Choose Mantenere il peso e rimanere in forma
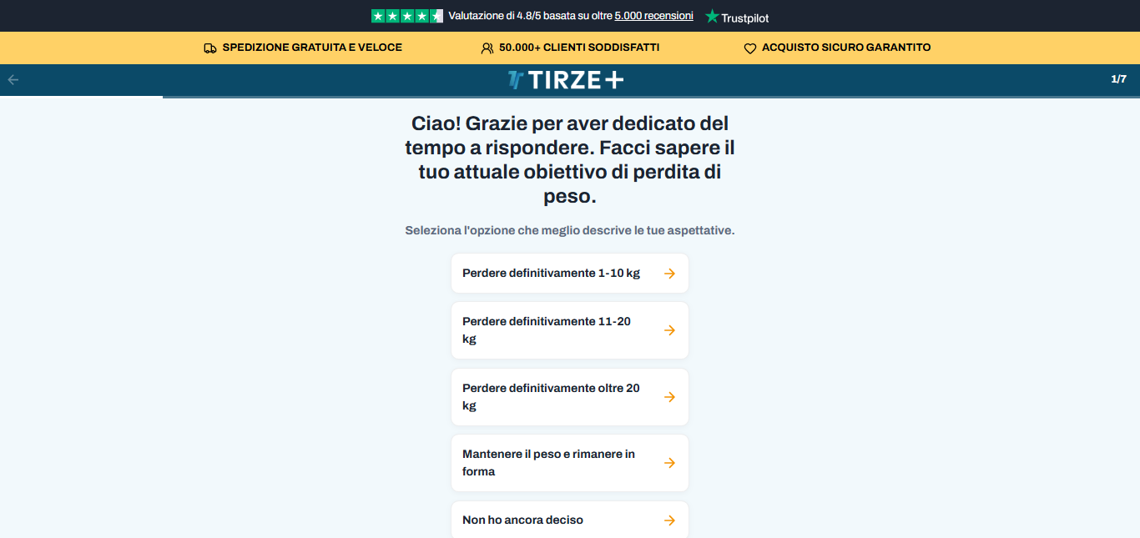Screen dimensions: 1140x538 (x=570, y=463)
